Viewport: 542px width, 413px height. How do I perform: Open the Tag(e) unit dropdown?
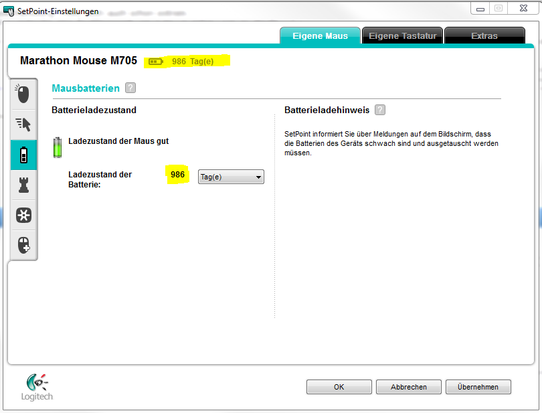pos(231,177)
